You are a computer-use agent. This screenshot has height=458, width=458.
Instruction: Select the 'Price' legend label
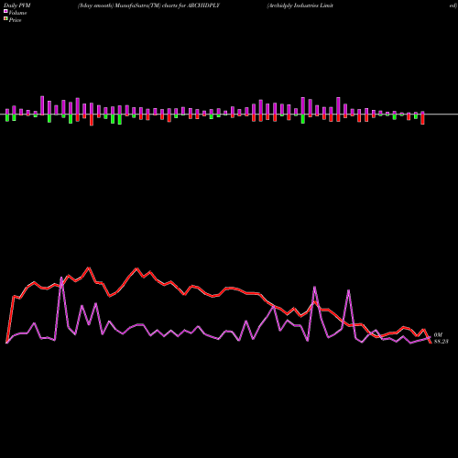pos(15,20)
